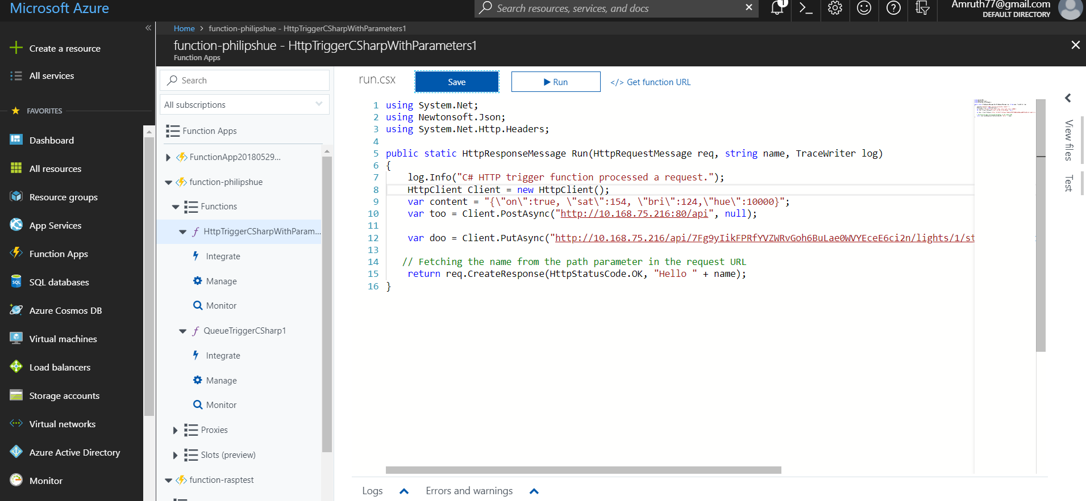This screenshot has width=1086, height=501.
Task: Select Monitor under HttpTriggerCSharpWithParam
Action: click(221, 306)
